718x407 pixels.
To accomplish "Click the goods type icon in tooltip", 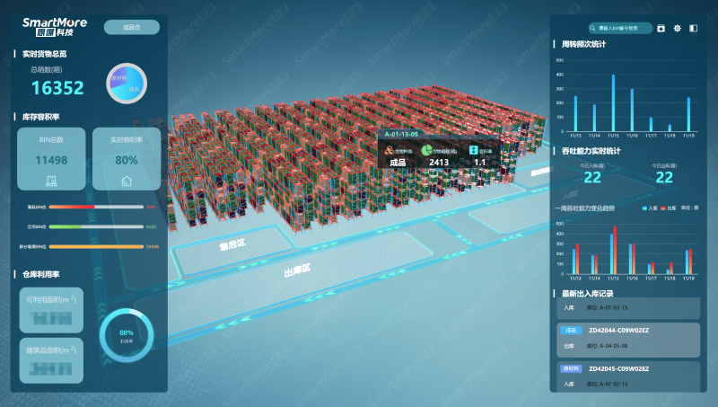I will coord(389,151).
